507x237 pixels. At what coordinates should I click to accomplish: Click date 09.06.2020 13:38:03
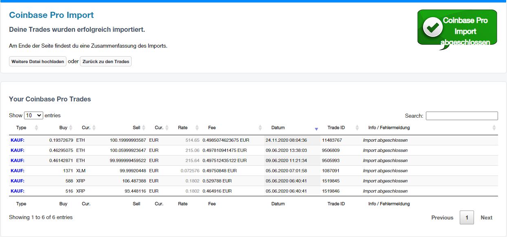[x=287, y=150]
